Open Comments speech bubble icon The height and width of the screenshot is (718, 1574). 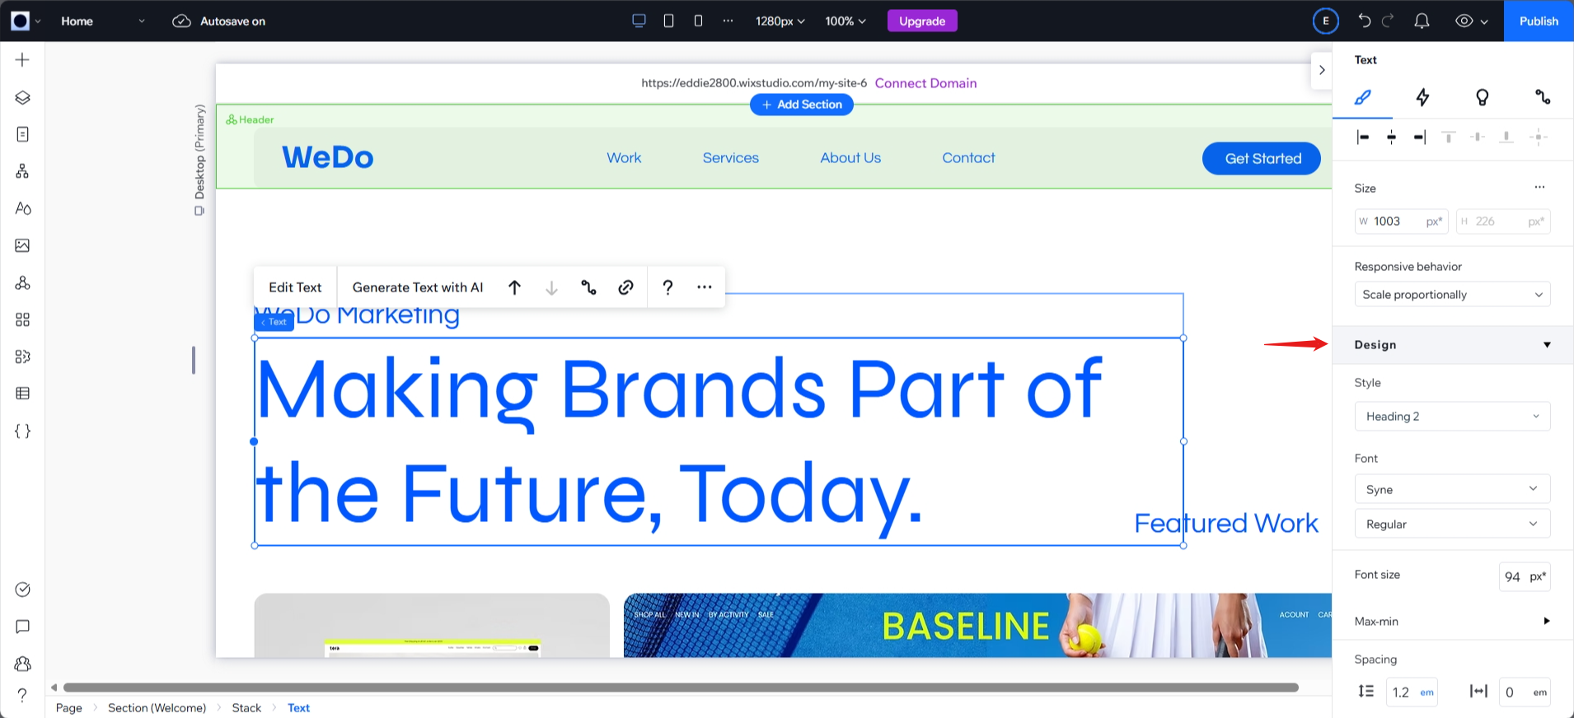[x=22, y=627]
